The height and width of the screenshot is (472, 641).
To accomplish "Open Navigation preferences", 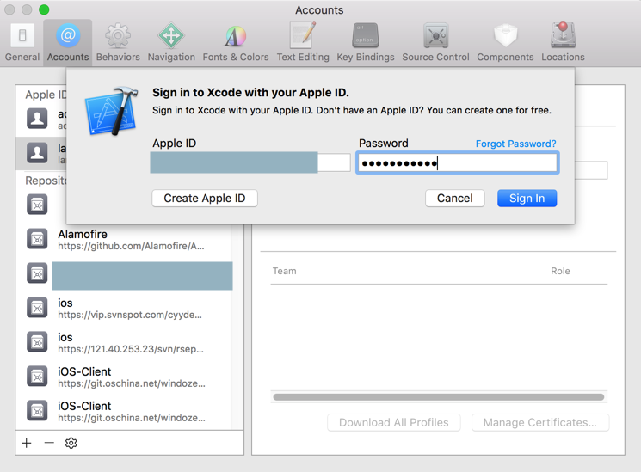I will [171, 42].
